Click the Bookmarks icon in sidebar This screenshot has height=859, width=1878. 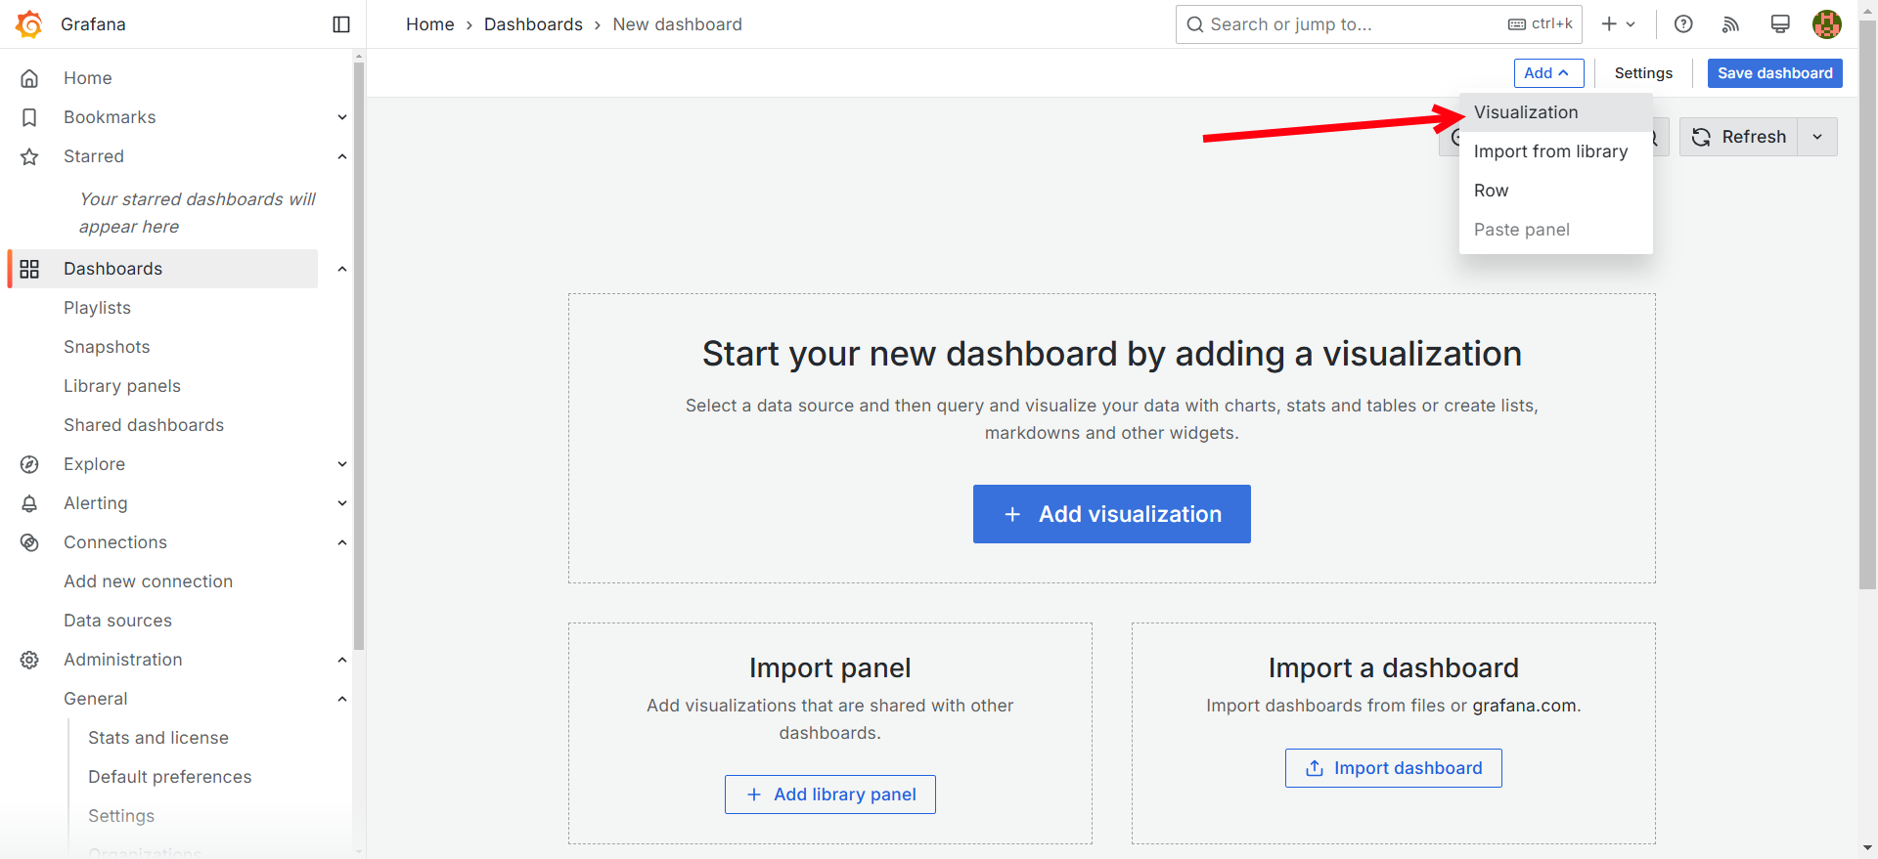(x=29, y=117)
